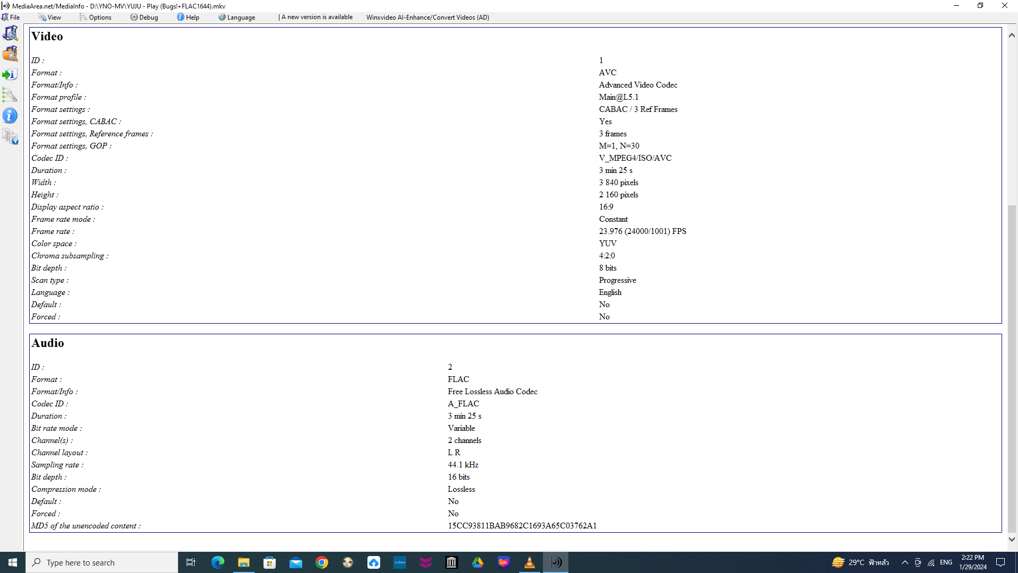This screenshot has width=1018, height=573.
Task: Open the File menu
Action: pos(11,17)
